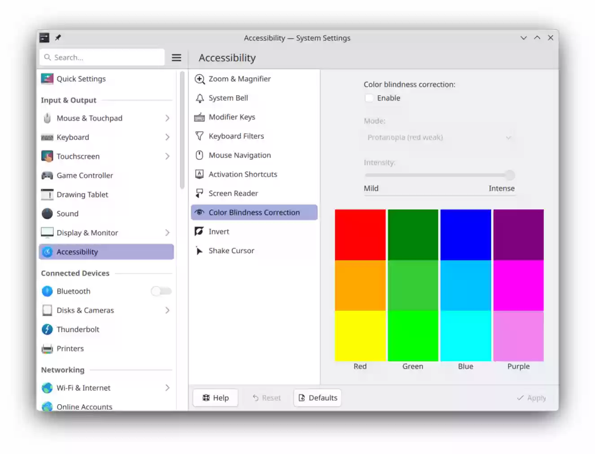Screen dimensions: 595x454
Task: Select the Zoom & Magnifier icon
Action: [x=199, y=79]
